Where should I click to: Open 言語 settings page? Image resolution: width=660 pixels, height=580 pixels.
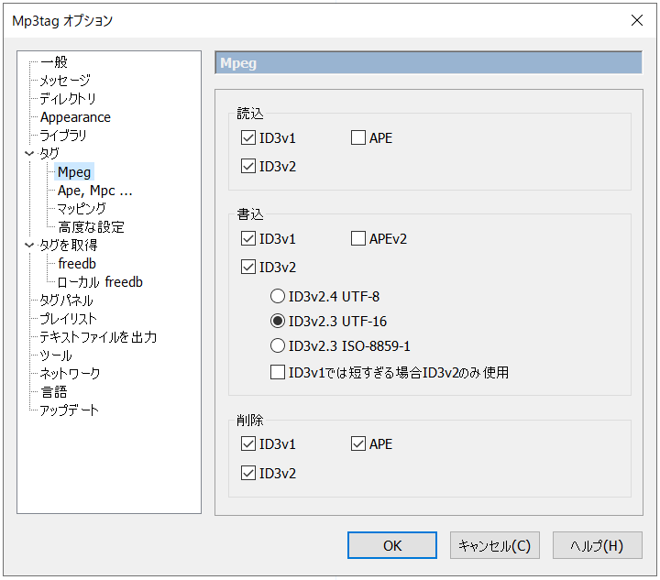pyautogui.click(x=54, y=392)
